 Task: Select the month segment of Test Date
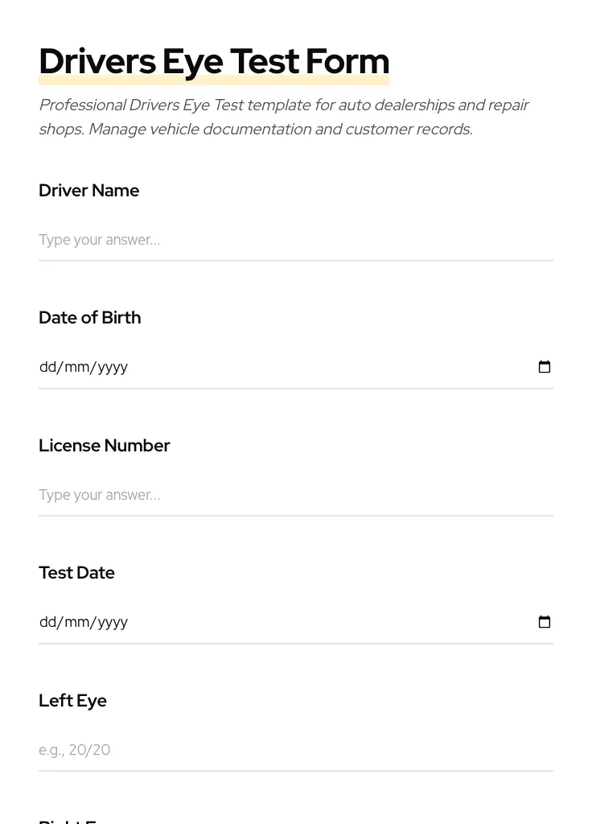coord(77,622)
